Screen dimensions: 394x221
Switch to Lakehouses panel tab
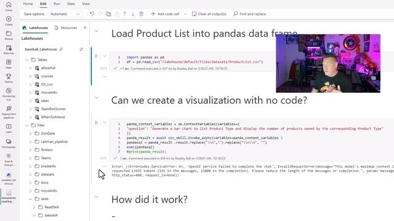pyautogui.click(x=35, y=28)
